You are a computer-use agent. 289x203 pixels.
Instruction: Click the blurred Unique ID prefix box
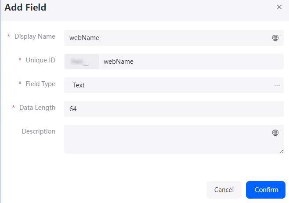coord(81,62)
